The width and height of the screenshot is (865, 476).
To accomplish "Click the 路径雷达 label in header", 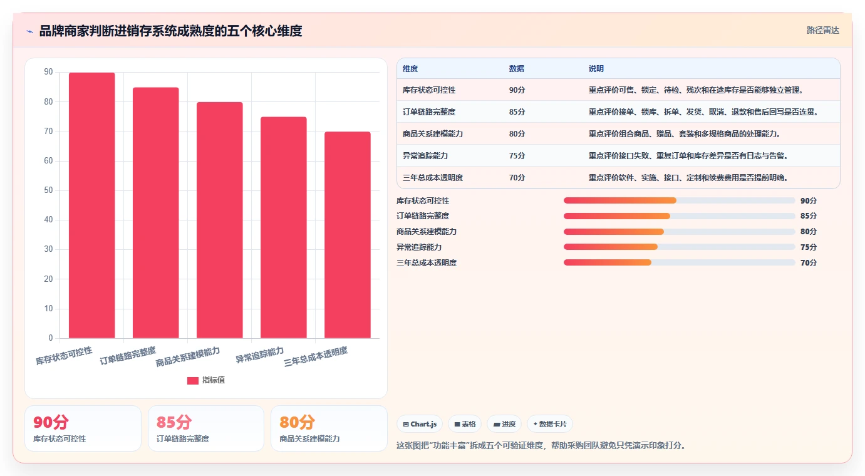I will (822, 30).
